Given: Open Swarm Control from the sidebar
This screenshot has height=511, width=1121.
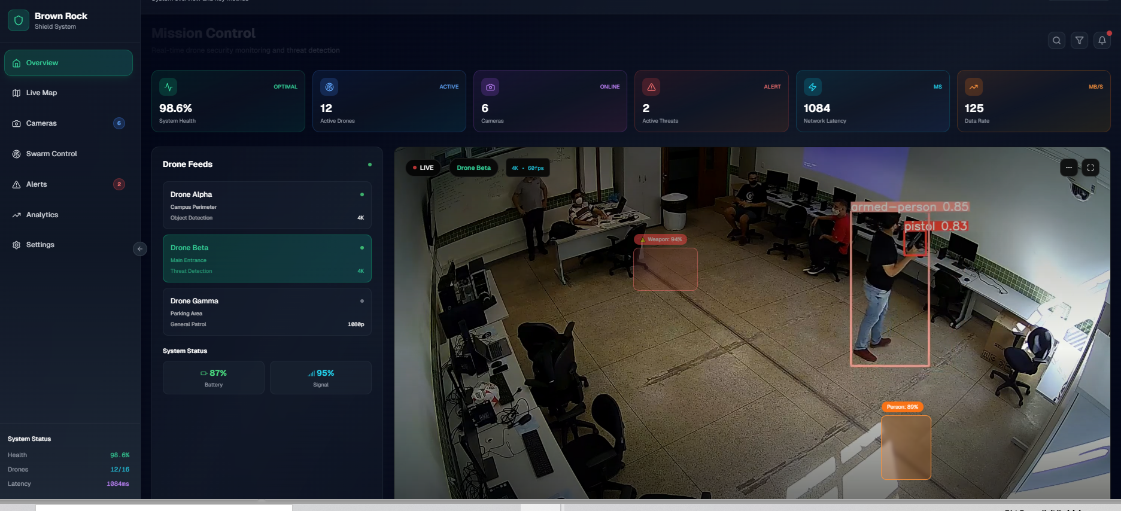Looking at the screenshot, I should (x=68, y=154).
